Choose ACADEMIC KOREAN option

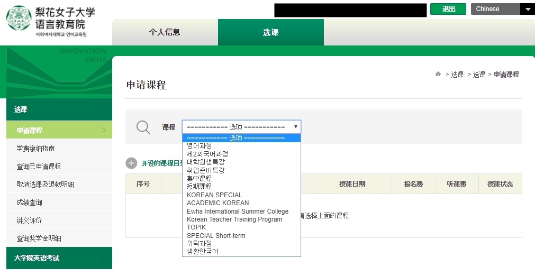tap(241, 203)
